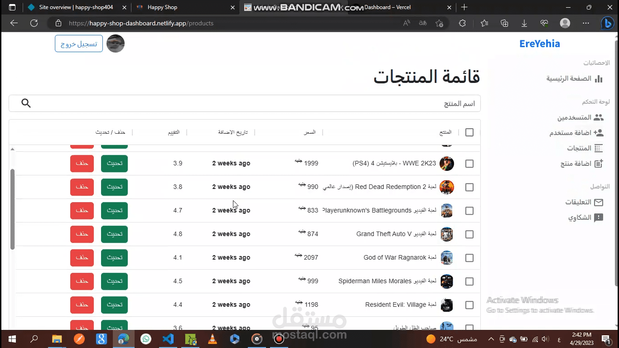The image size is (619, 348).
Task: Open الصفحة الرئيسية sidebar item
Action: coord(575,78)
